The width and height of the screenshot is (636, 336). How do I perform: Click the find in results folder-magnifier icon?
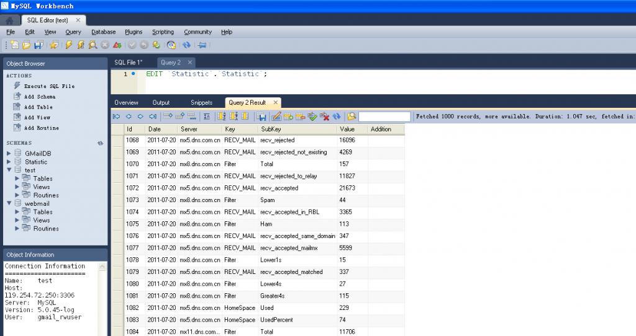point(352,117)
